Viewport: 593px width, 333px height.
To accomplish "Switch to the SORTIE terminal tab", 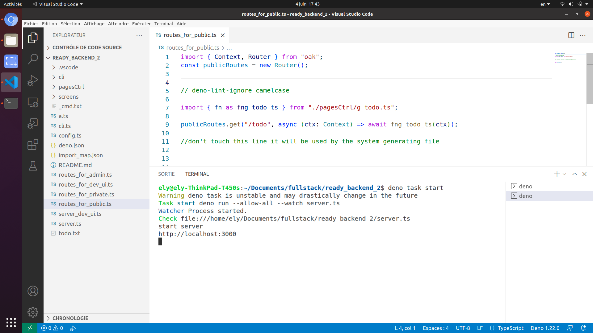I will (x=166, y=174).
